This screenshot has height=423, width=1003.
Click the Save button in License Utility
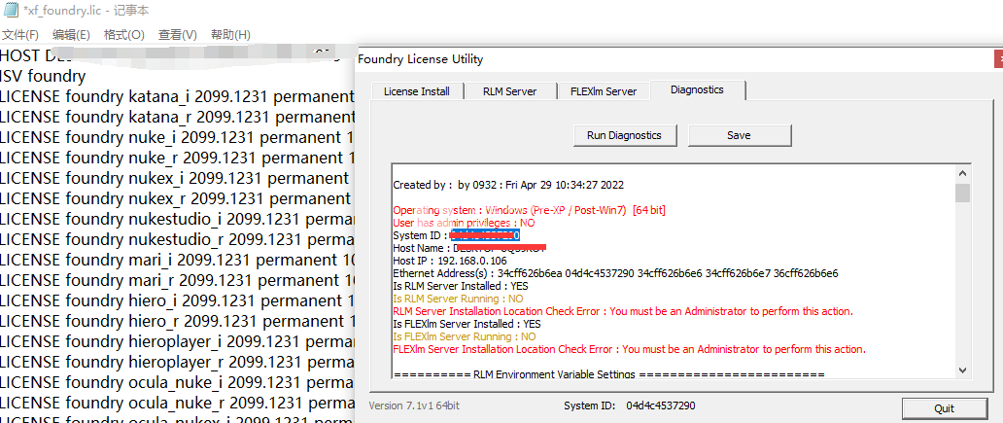[x=739, y=135]
